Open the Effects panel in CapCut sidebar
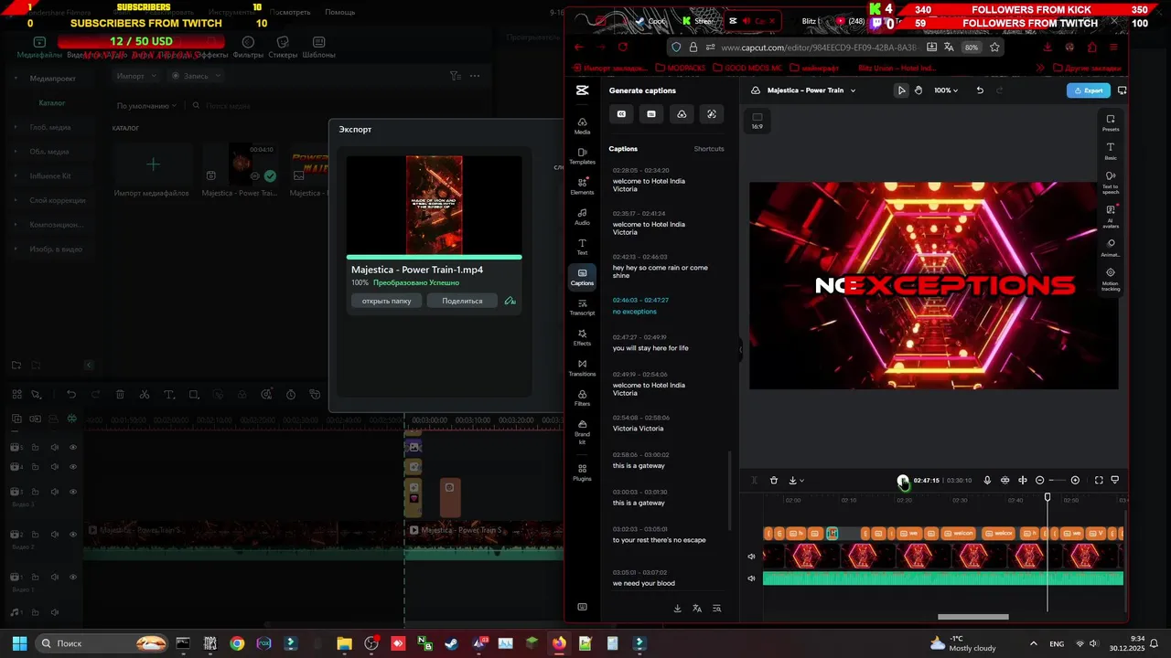This screenshot has height=658, width=1171. 582,337
